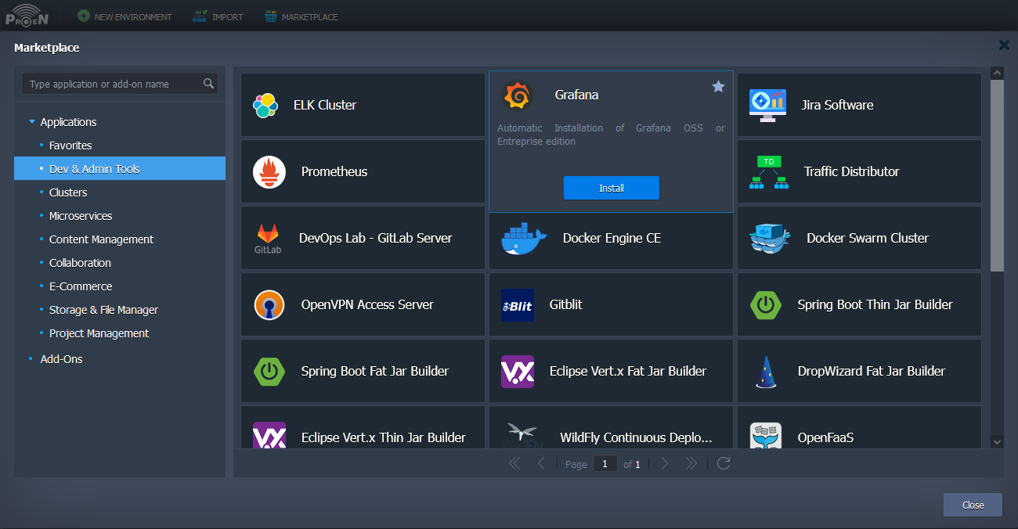The height and width of the screenshot is (529, 1018).
Task: Select the Gitblit label
Action: coord(566,304)
